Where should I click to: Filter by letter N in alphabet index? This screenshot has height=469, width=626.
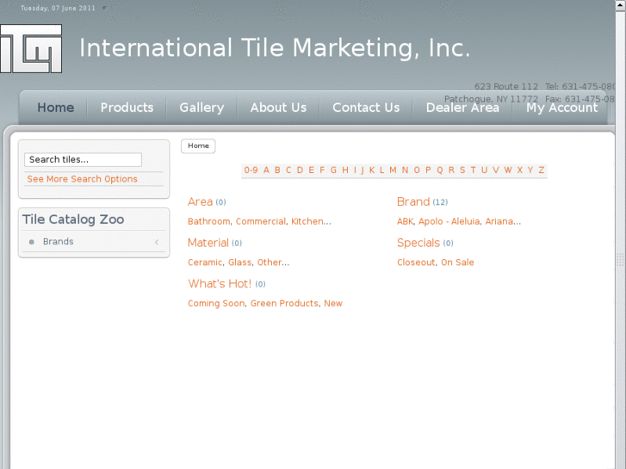point(405,170)
